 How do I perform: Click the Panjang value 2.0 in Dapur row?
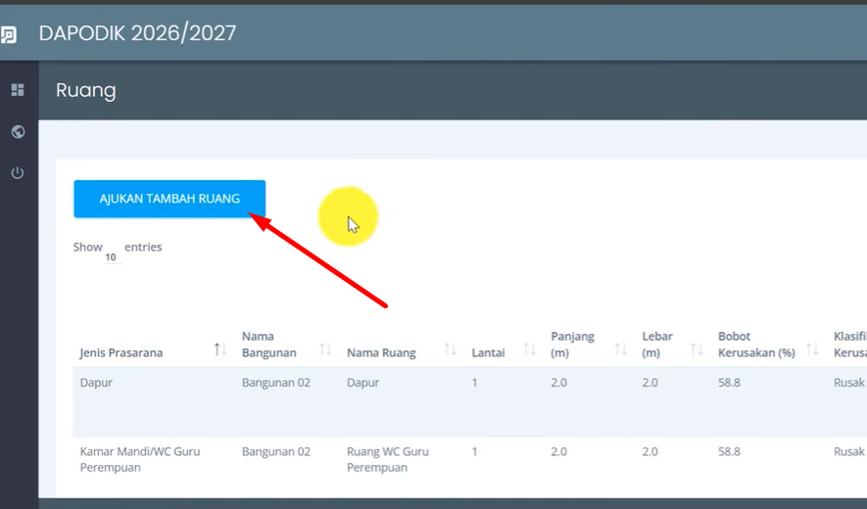(558, 383)
